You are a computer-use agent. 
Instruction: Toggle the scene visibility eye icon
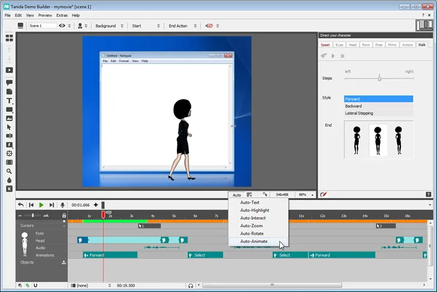click(x=62, y=26)
